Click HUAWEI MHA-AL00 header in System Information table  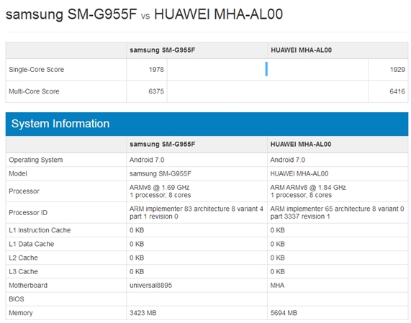click(301, 144)
